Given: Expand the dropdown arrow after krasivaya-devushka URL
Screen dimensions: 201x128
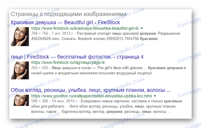Looking at the screenshot, I should click(142, 29).
